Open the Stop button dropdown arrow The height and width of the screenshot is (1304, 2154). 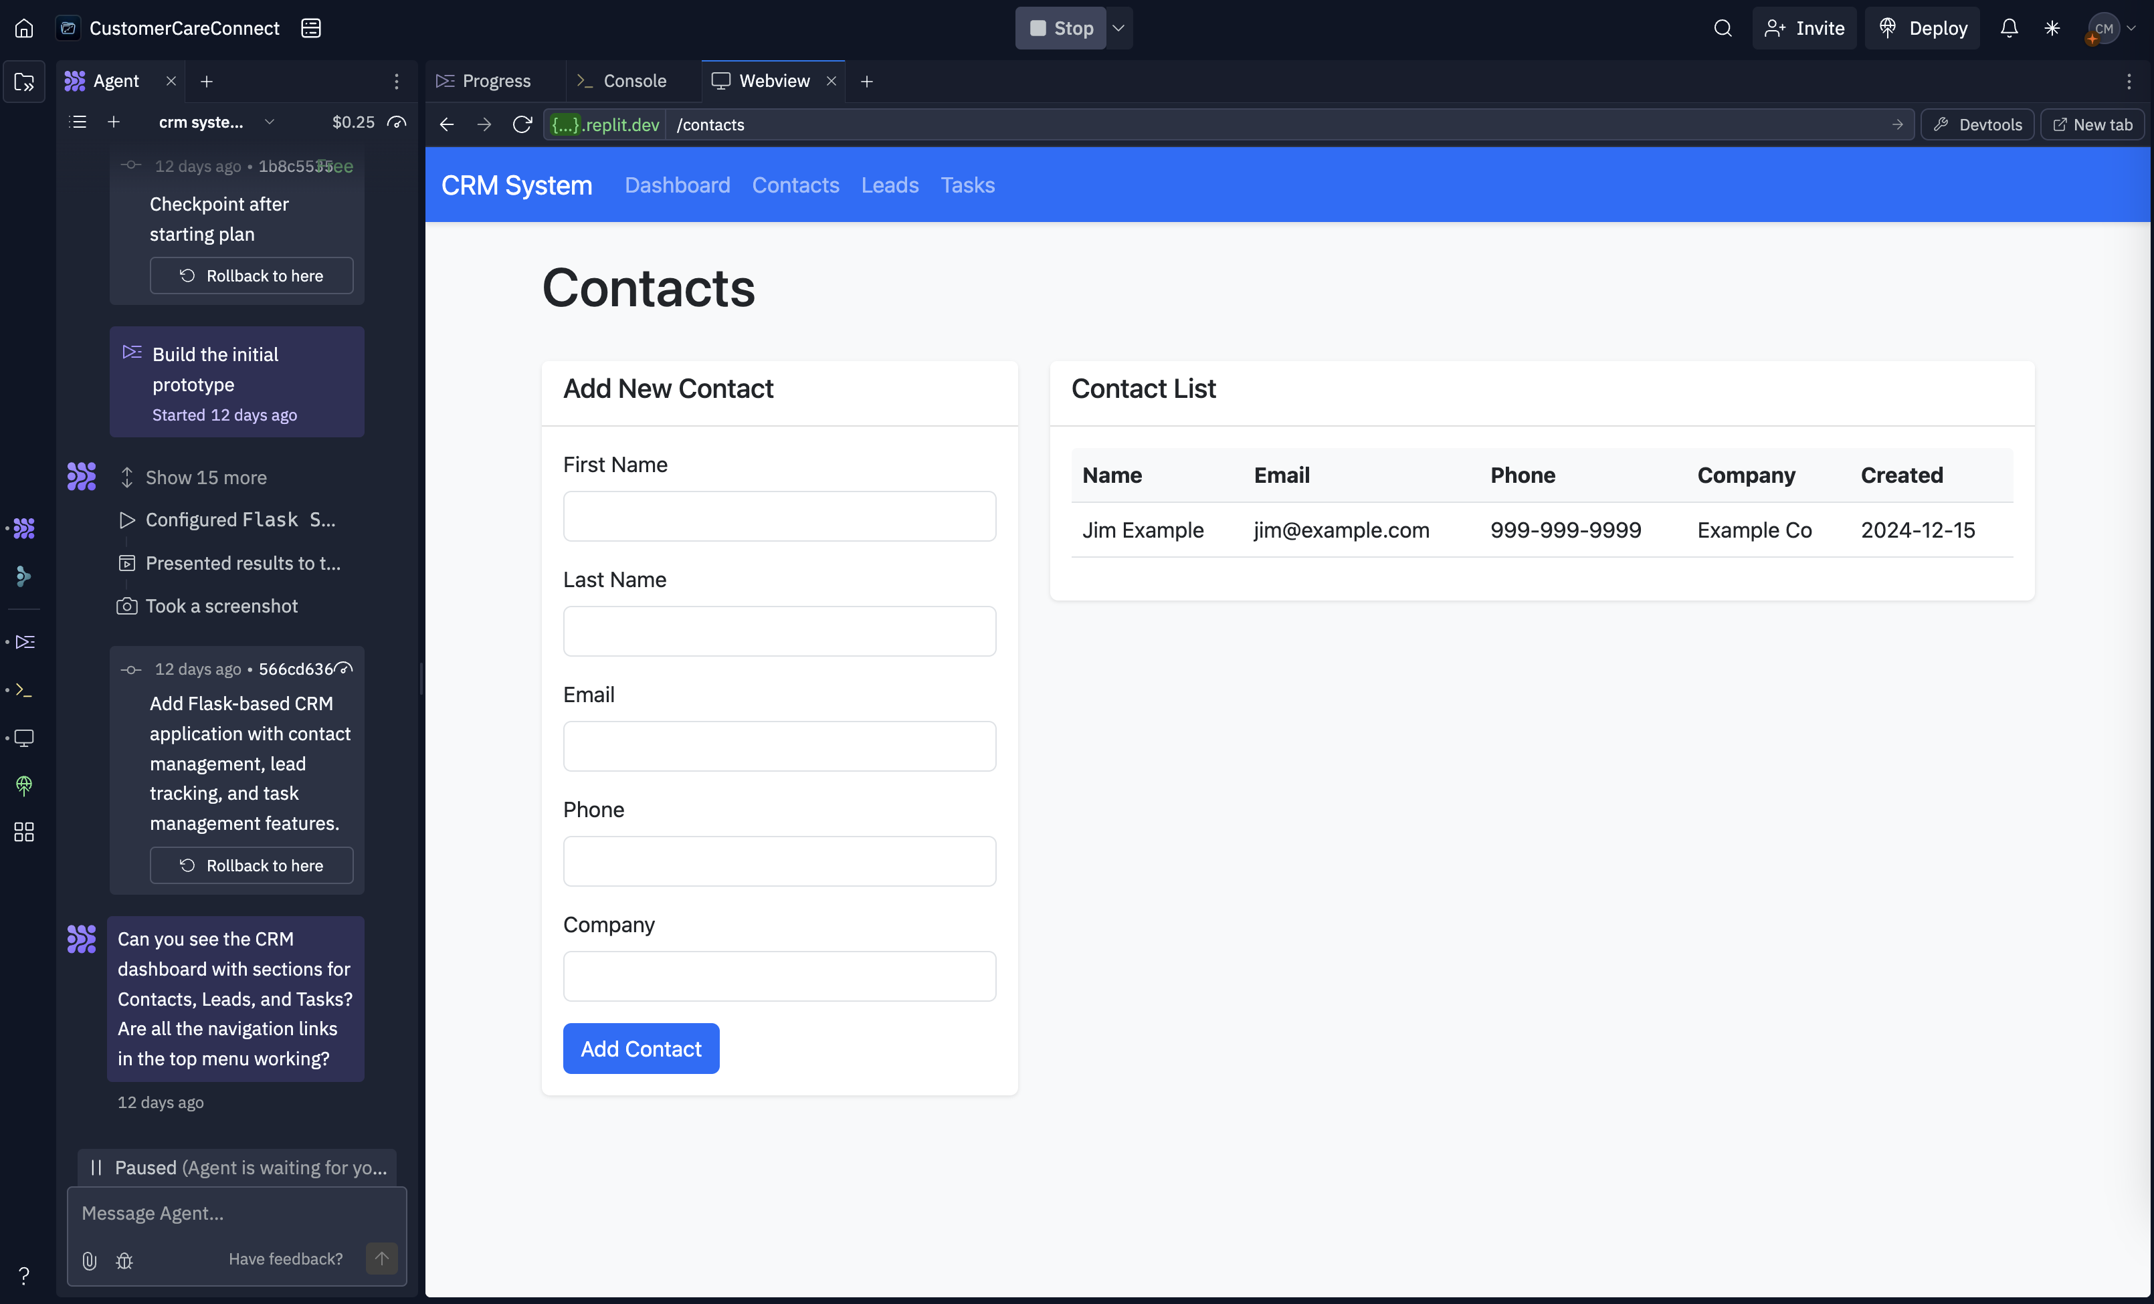1119,27
